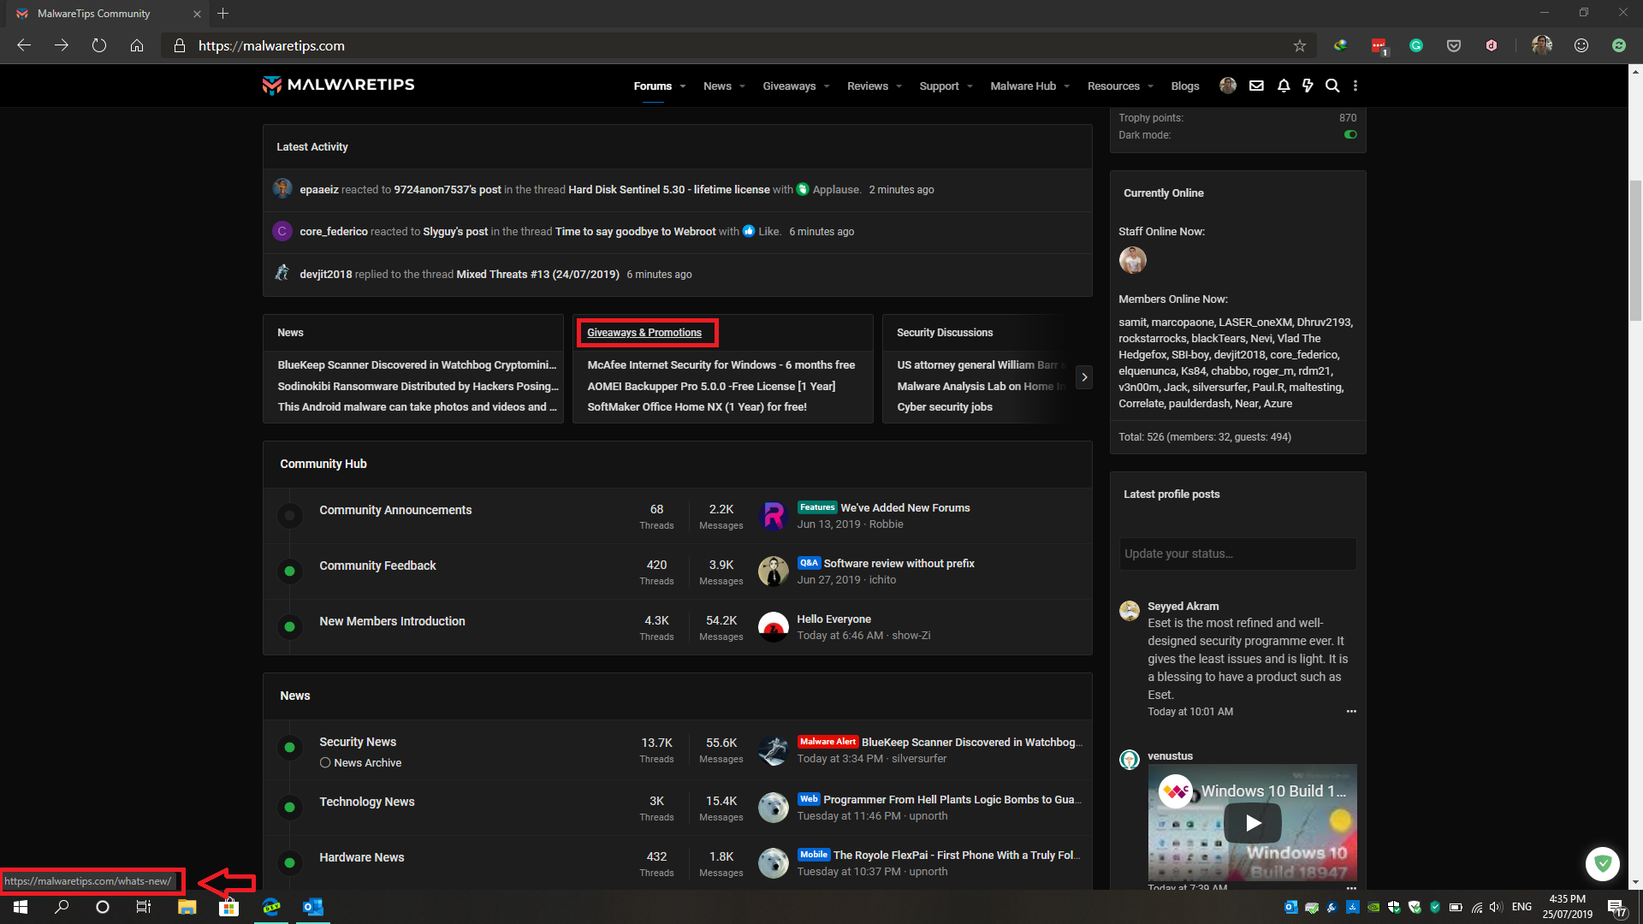The width and height of the screenshot is (1643, 924).
Task: Play the Windows 10 Build video
Action: (1253, 823)
